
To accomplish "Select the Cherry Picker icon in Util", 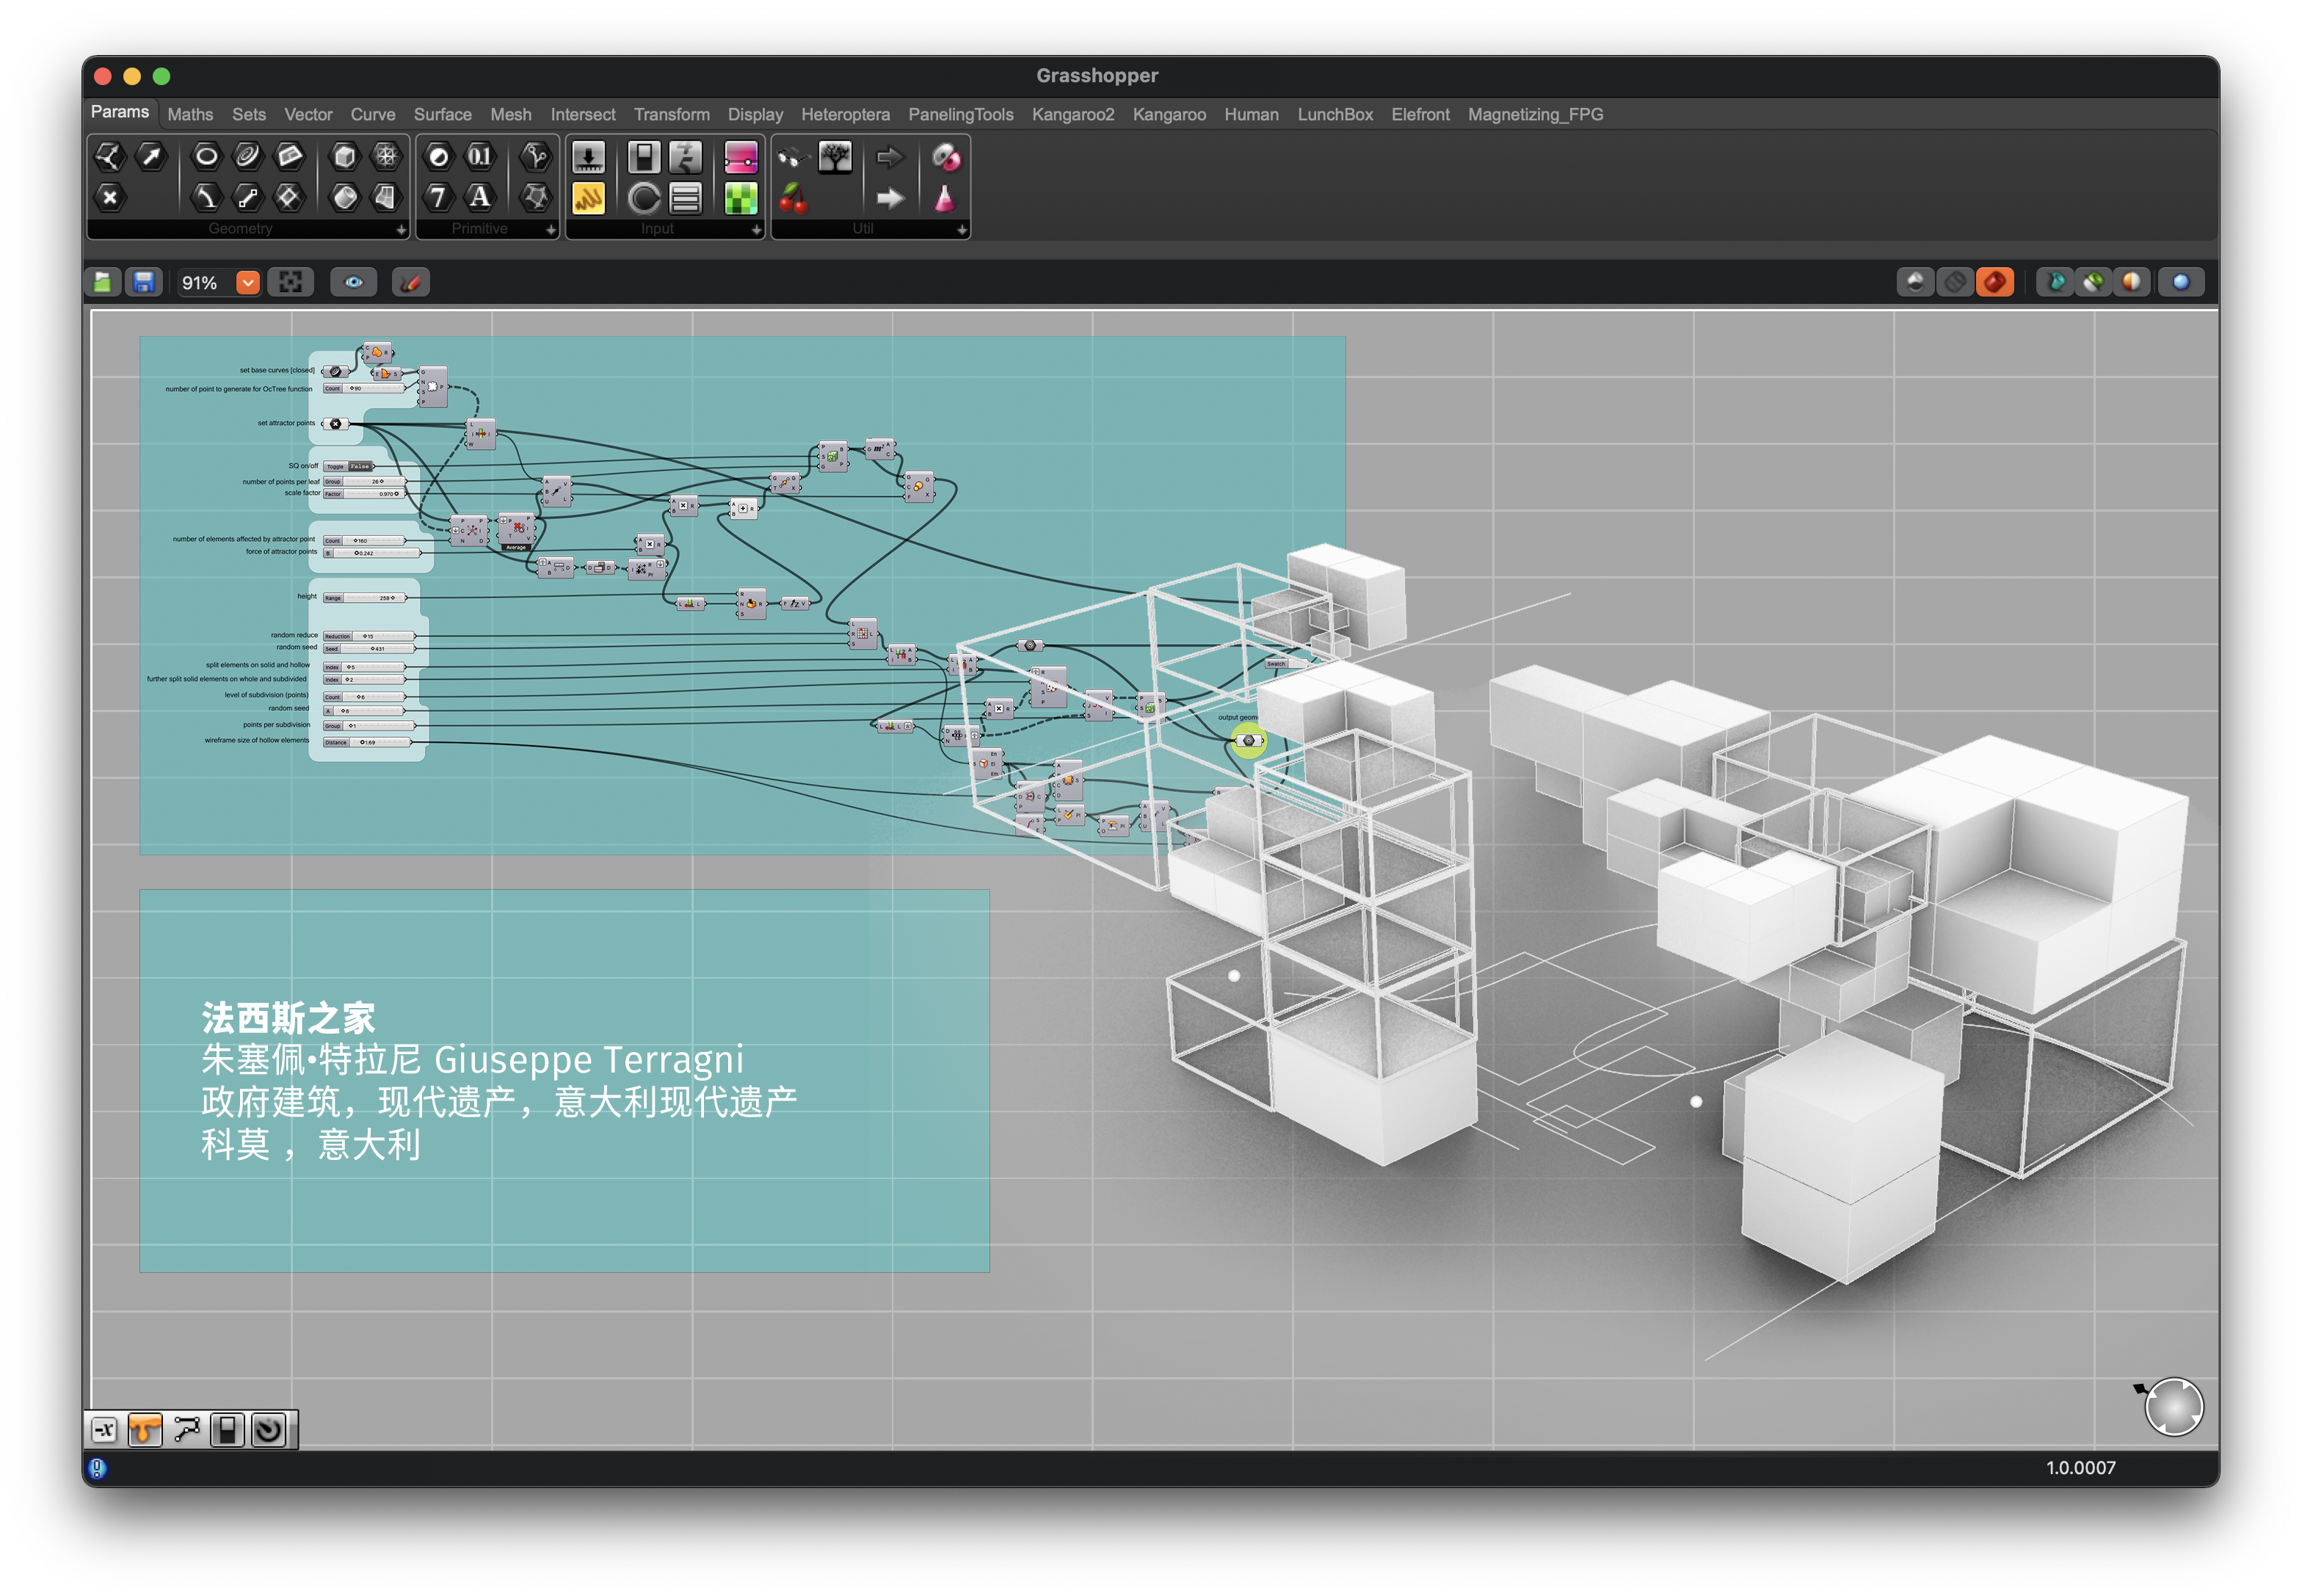I will coord(793,199).
